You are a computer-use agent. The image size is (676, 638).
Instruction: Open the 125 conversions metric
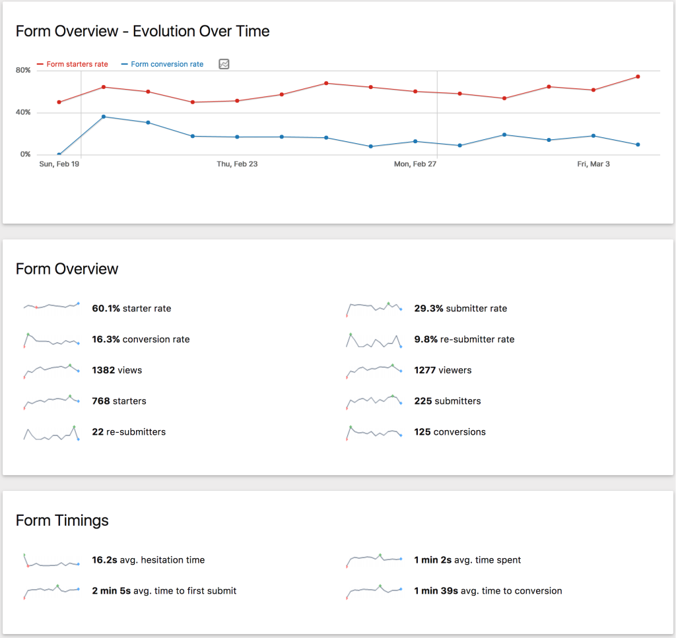pos(450,432)
